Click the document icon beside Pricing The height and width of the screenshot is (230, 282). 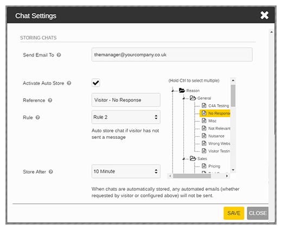tap(204, 166)
